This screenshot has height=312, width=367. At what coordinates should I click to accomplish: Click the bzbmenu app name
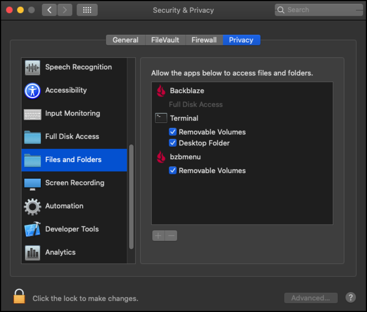185,157
